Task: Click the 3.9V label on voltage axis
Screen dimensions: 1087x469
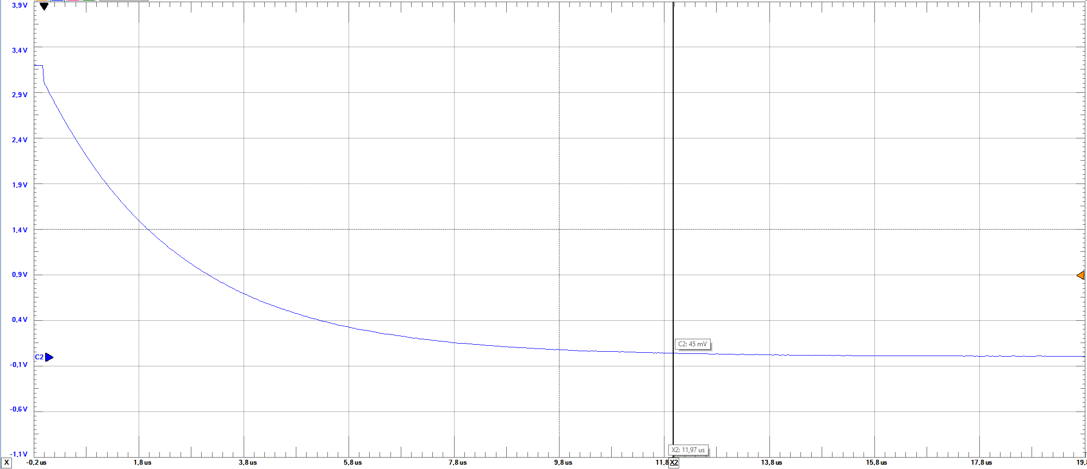Action: [20, 5]
